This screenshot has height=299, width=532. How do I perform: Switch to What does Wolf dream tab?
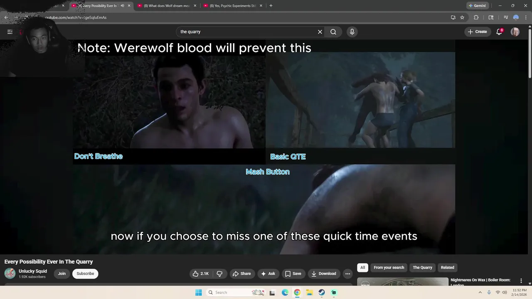click(x=166, y=6)
